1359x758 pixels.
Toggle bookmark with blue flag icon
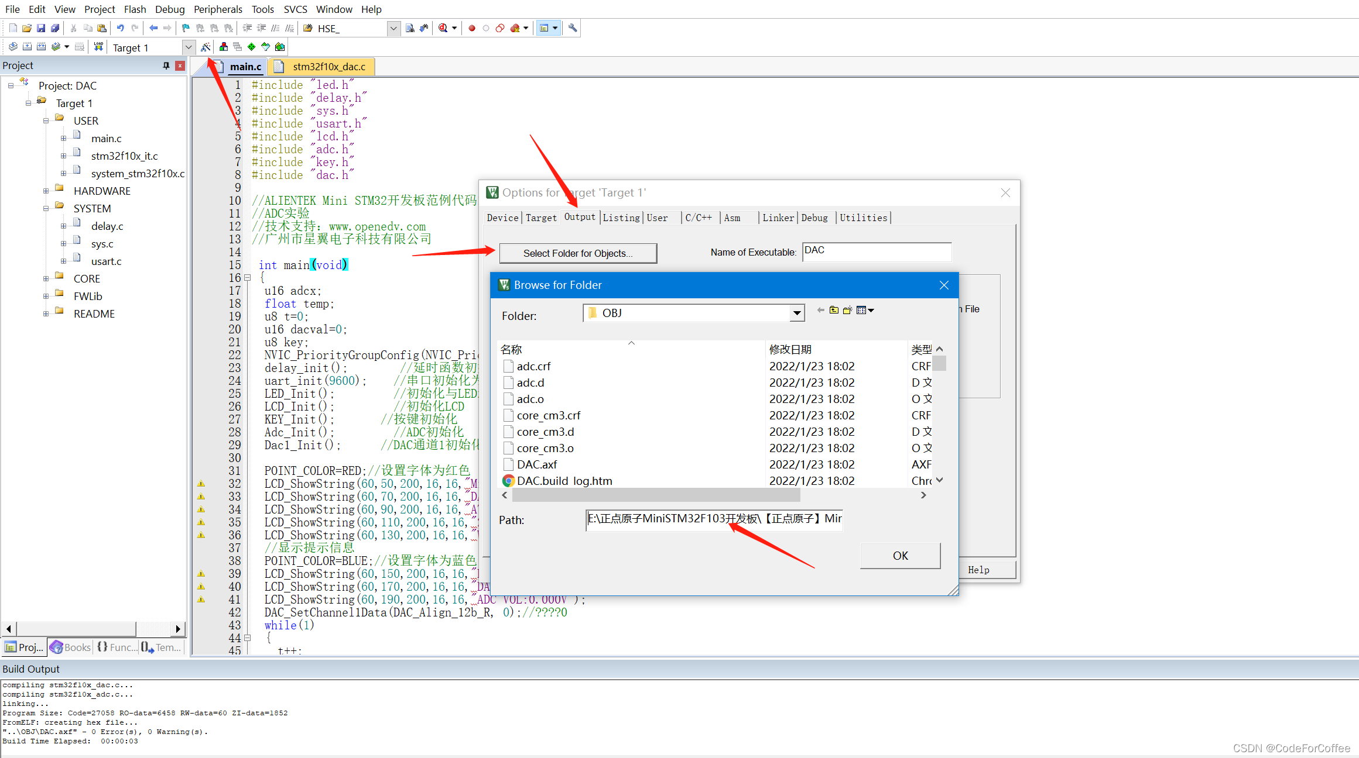pyautogui.click(x=186, y=28)
